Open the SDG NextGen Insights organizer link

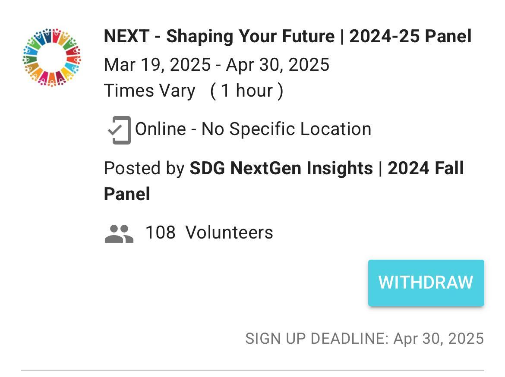click(281, 168)
